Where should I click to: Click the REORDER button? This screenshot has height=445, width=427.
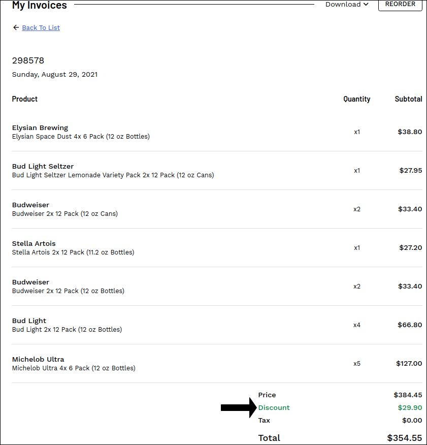click(400, 4)
